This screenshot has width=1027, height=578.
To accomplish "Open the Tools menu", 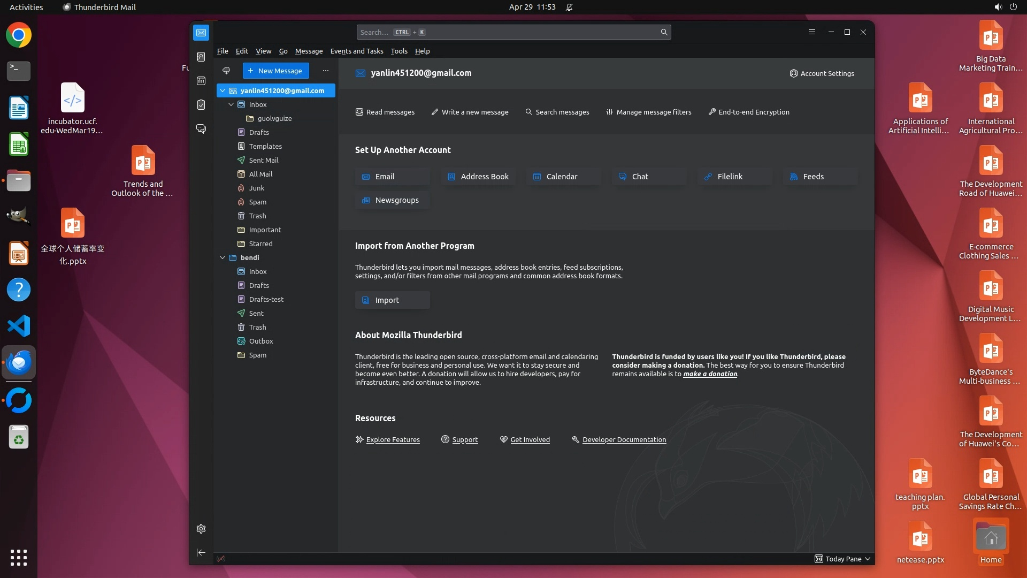I will click(398, 51).
